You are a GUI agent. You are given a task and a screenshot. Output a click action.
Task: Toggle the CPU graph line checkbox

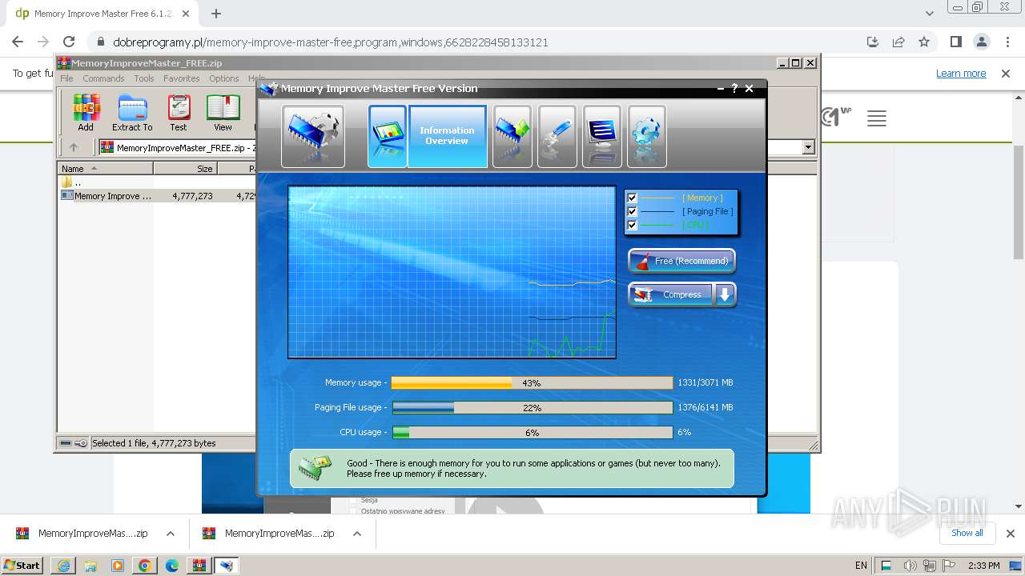632,225
